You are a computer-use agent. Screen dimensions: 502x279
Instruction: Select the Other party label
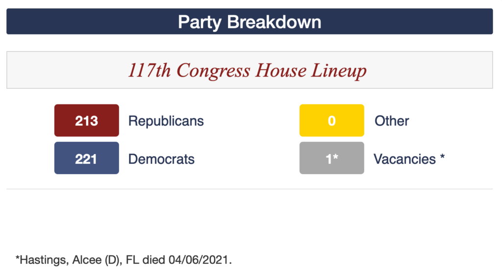(392, 121)
